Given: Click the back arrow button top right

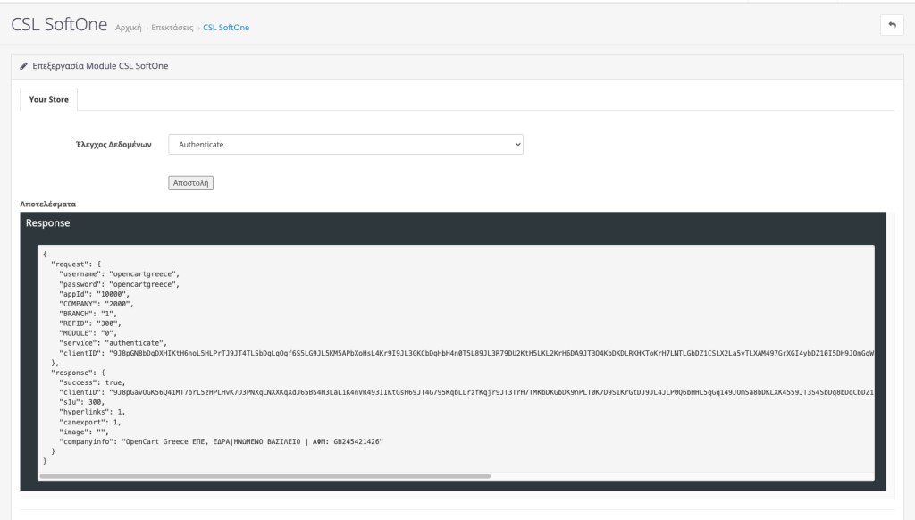Looking at the screenshot, I should [x=892, y=24].
